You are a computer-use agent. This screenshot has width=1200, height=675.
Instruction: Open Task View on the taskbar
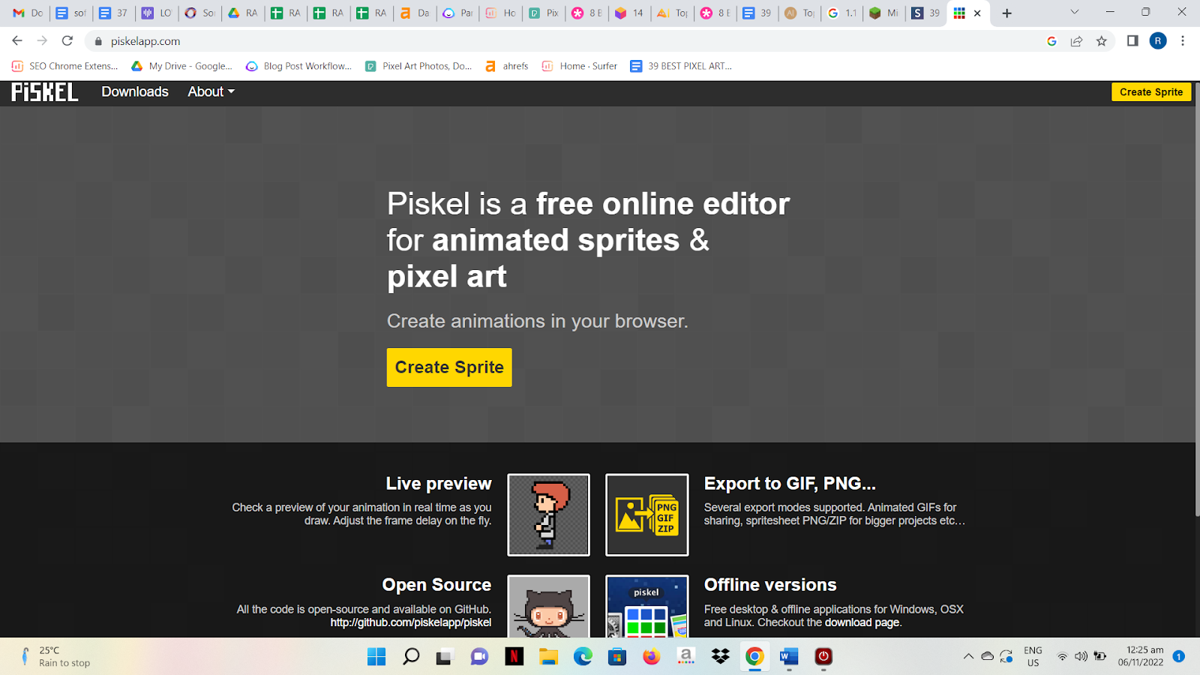(x=445, y=657)
